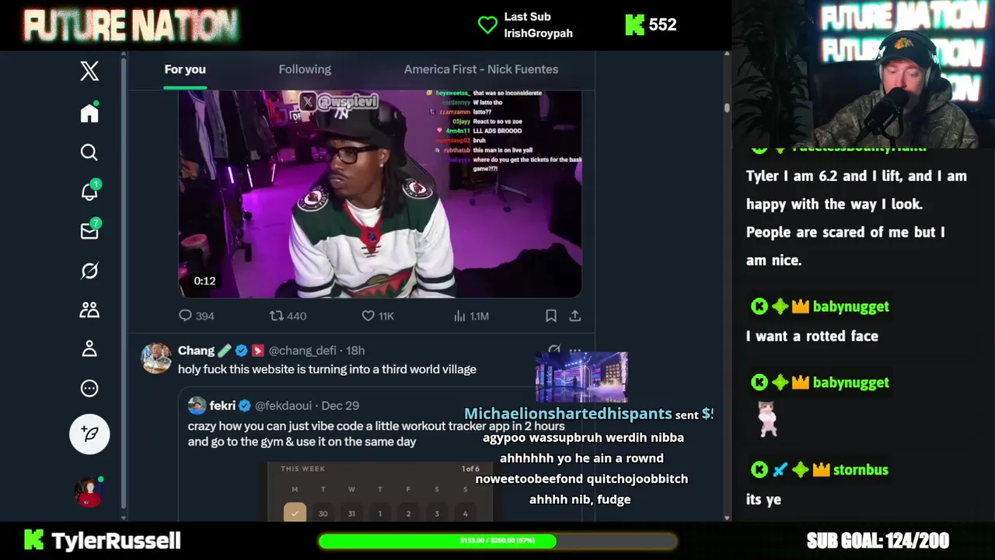Open Messages envelope icon

pos(90,230)
